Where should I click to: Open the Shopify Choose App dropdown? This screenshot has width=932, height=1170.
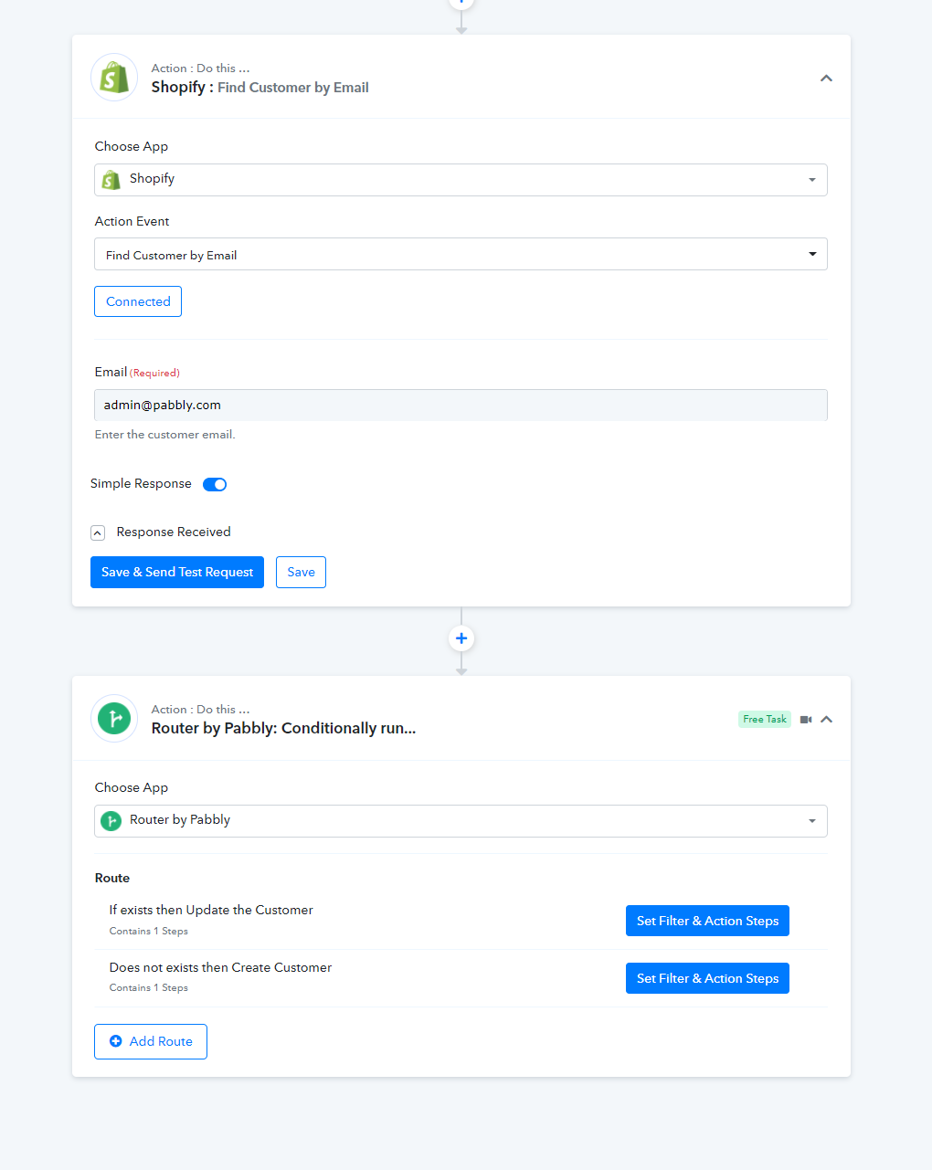pos(461,180)
